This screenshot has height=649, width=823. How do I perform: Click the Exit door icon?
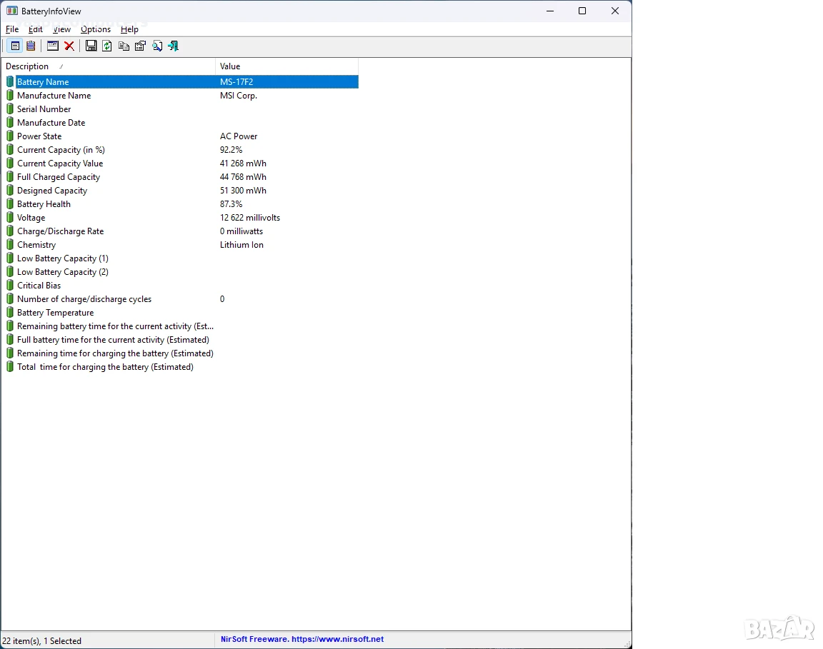(173, 46)
